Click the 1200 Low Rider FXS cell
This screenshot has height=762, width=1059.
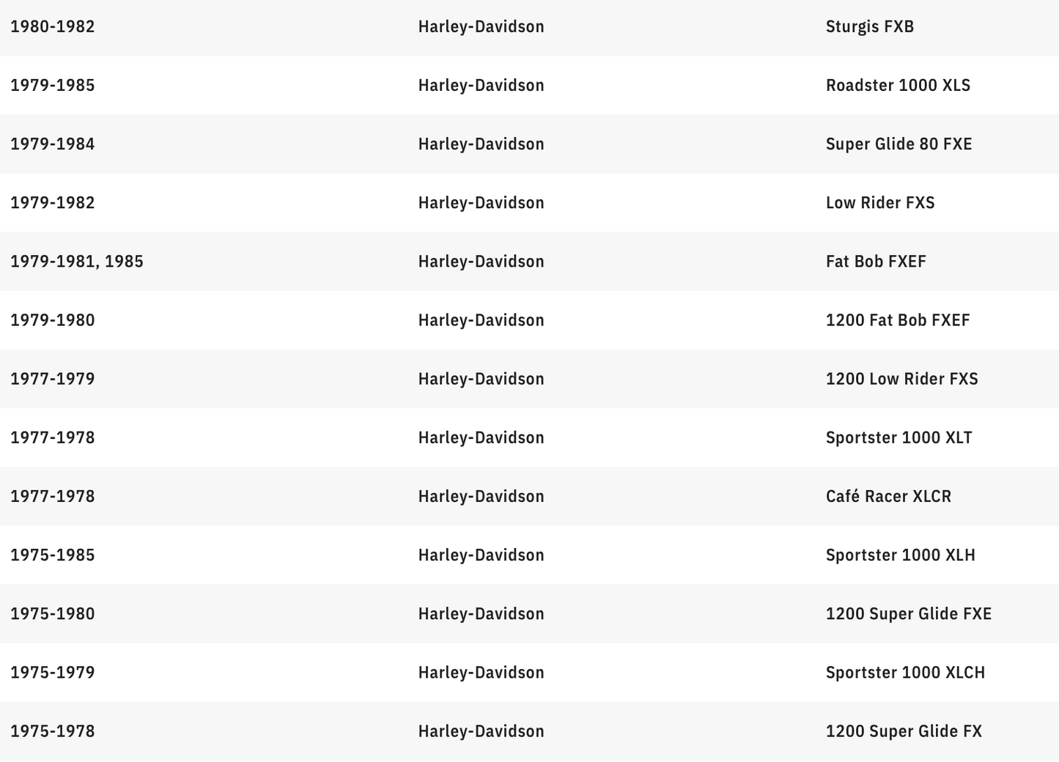(x=901, y=379)
